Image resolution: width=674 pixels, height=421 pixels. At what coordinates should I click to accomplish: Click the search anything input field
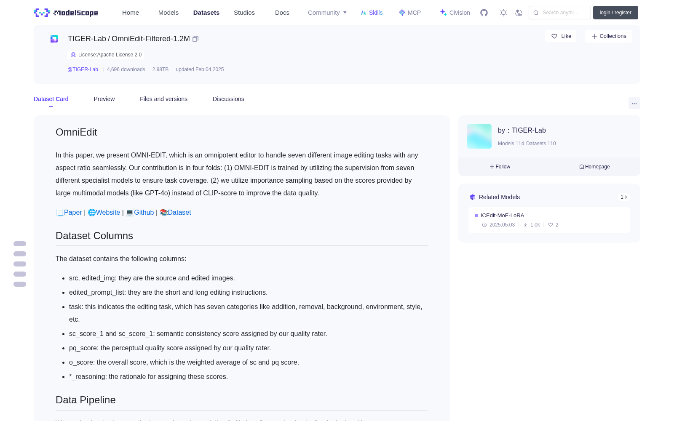click(560, 13)
